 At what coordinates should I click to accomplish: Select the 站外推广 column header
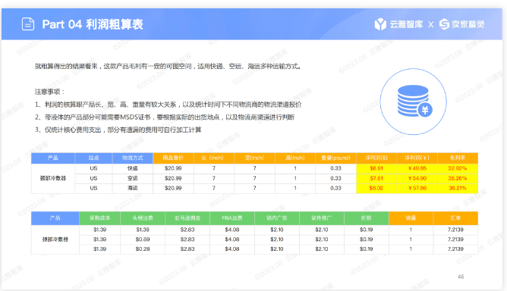(x=321, y=218)
